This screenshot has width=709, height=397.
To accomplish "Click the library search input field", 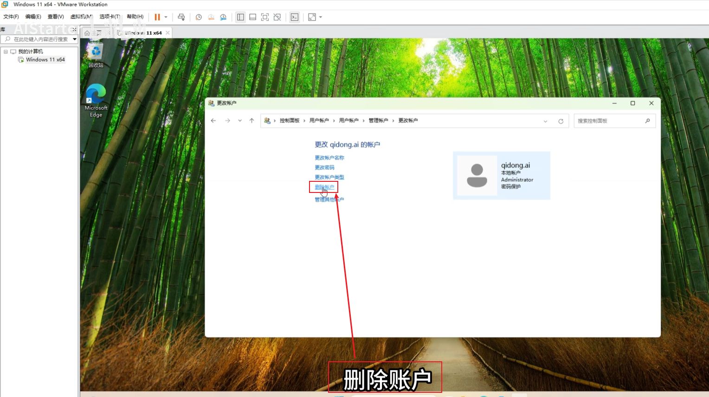I will [x=36, y=39].
